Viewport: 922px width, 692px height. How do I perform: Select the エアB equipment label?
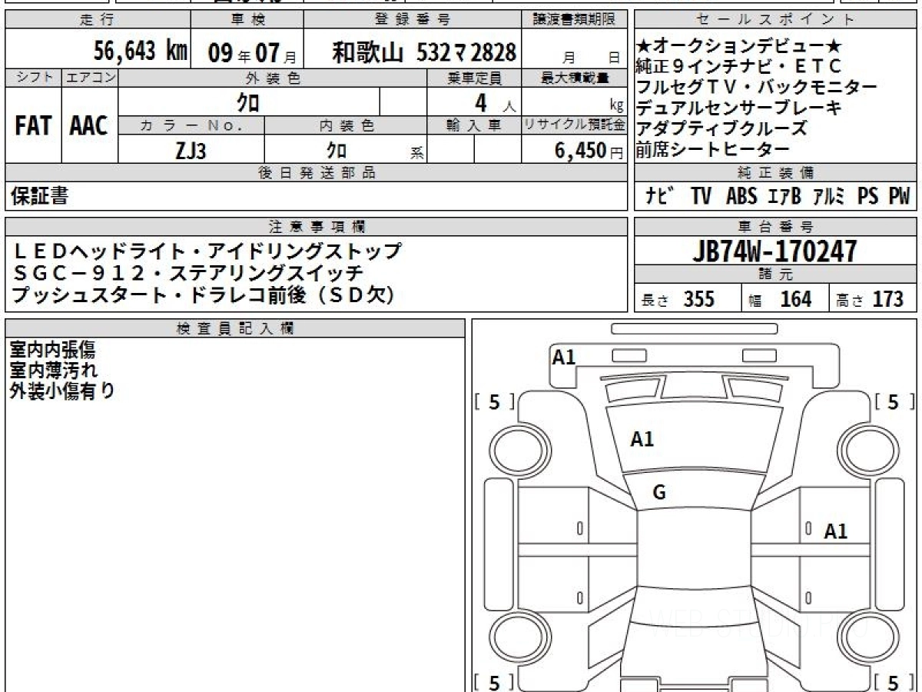[784, 197]
